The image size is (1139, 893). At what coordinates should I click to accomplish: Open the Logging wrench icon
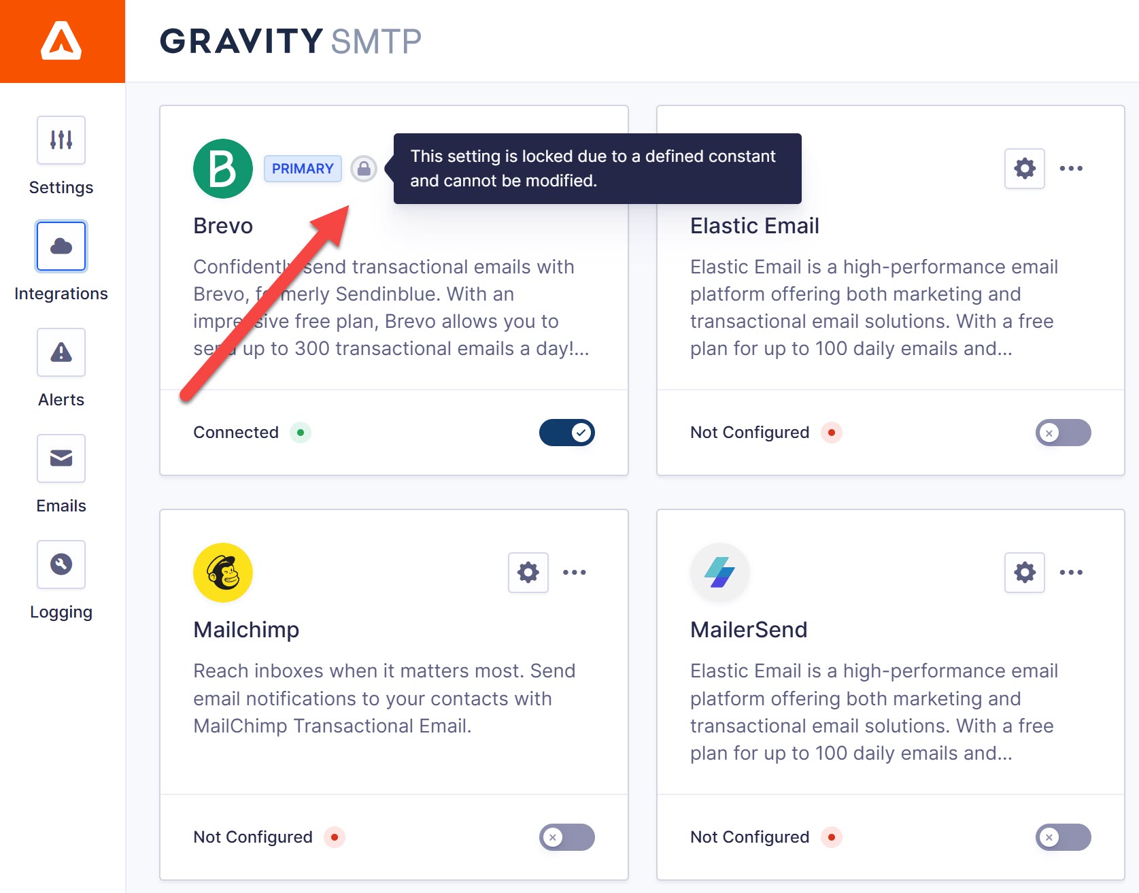pyautogui.click(x=61, y=565)
